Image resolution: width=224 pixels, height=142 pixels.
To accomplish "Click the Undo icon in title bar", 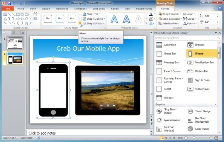I will (x=14, y=3).
